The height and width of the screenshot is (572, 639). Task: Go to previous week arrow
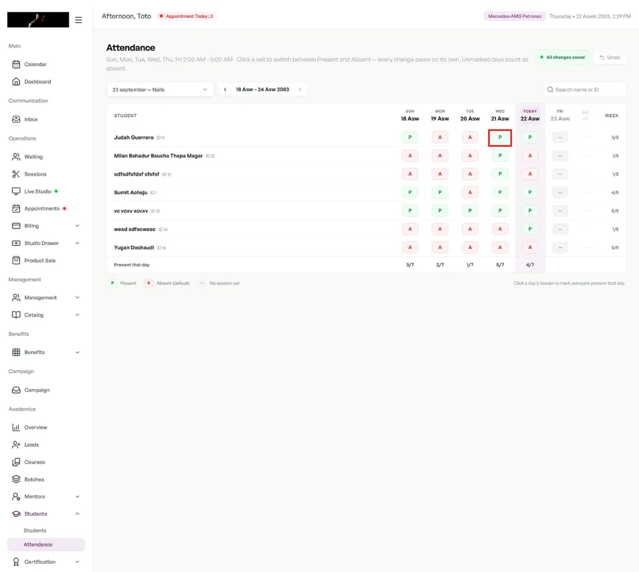pos(225,90)
